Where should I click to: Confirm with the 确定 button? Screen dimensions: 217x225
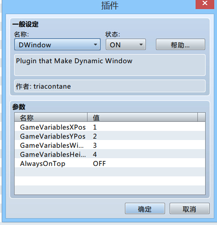[145, 209]
